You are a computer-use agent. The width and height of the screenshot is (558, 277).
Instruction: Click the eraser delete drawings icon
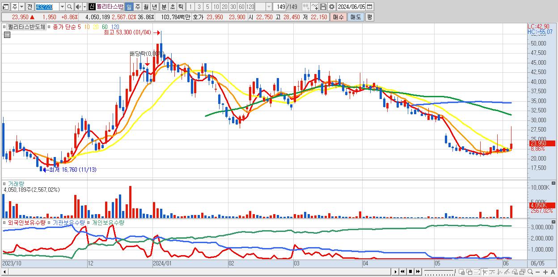[x=515, y=272]
